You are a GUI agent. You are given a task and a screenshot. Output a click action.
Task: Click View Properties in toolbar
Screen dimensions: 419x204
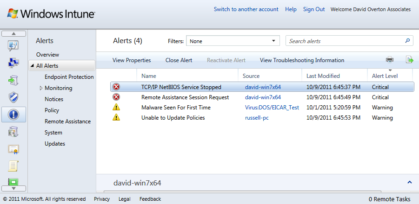(x=132, y=60)
